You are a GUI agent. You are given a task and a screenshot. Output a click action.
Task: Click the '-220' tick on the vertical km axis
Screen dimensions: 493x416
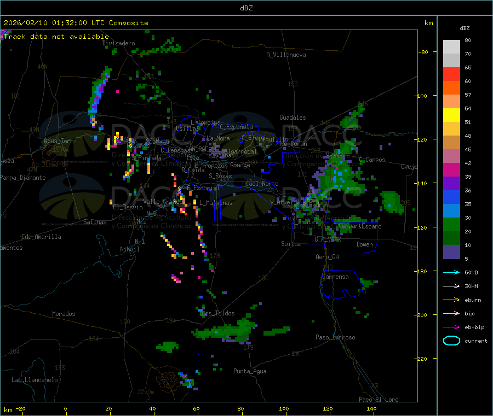(x=421, y=359)
